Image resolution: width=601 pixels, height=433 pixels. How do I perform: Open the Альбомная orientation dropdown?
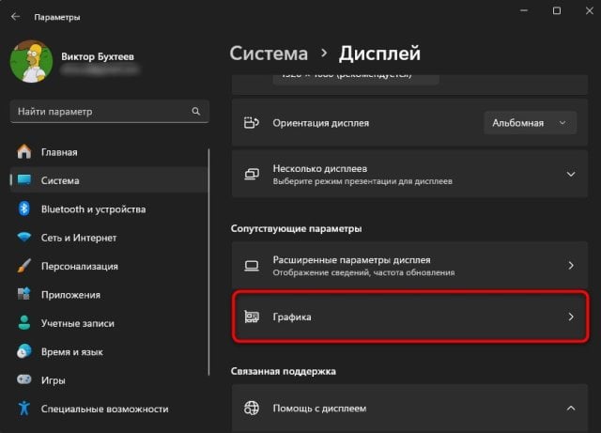click(531, 123)
